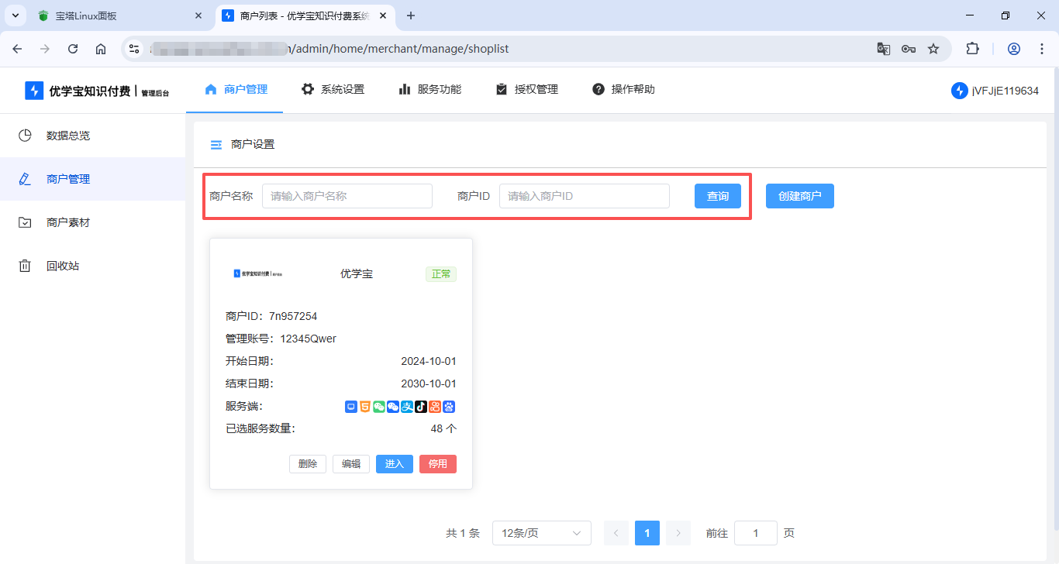The image size is (1059, 564).
Task: Click the next page arrow
Action: 678,533
